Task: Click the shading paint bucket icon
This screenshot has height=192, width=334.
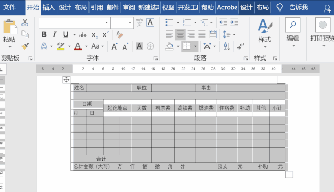Action: 170,46
